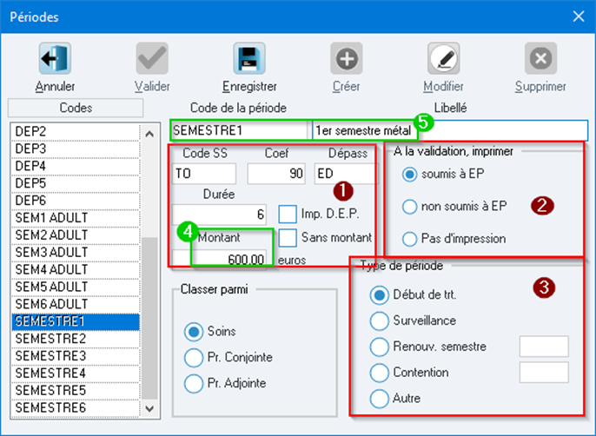Click the 'Code de la période' field SEMESTRE1
596x436 pixels.
(238, 131)
